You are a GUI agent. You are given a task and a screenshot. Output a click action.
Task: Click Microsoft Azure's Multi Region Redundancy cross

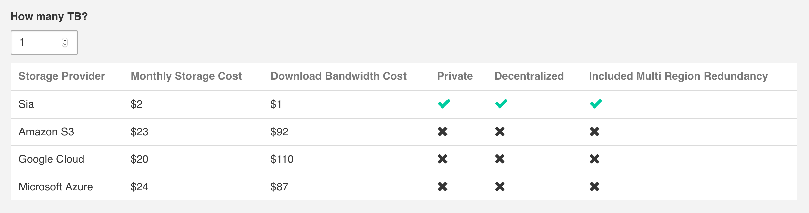[594, 187]
